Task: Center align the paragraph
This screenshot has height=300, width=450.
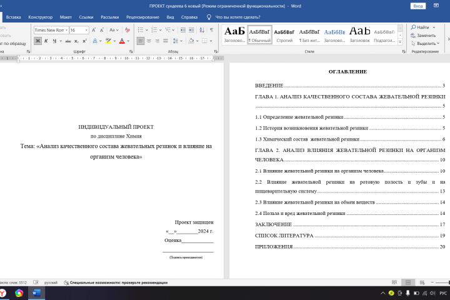Action: 149,41
